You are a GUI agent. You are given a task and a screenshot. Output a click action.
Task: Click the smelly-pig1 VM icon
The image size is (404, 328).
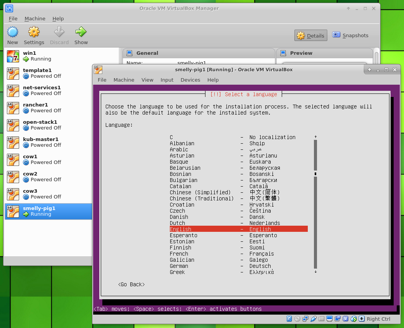click(x=13, y=212)
